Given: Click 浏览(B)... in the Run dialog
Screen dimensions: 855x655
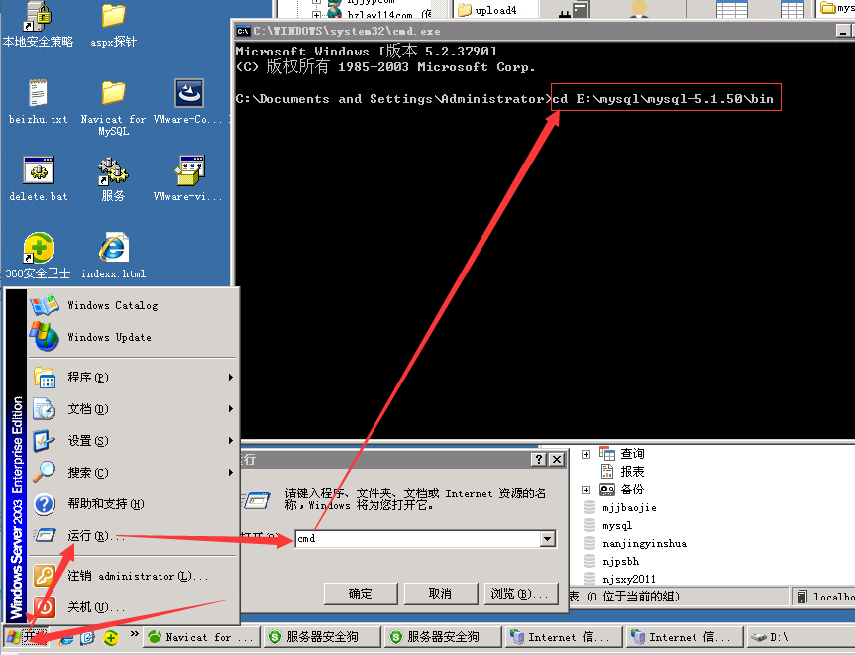Looking at the screenshot, I should tap(521, 594).
